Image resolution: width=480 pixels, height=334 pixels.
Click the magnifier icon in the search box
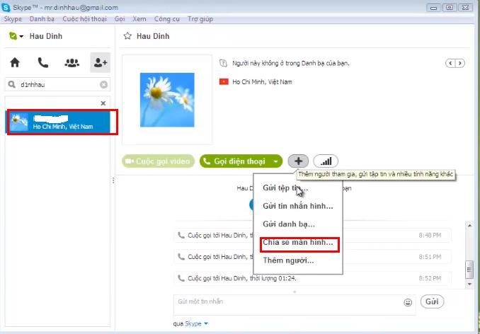click(x=11, y=84)
